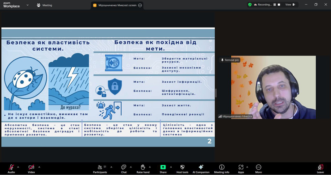Image resolution: width=331 pixels, height=175 pixels.
Task: Open the Chat panel
Action: 123,167
